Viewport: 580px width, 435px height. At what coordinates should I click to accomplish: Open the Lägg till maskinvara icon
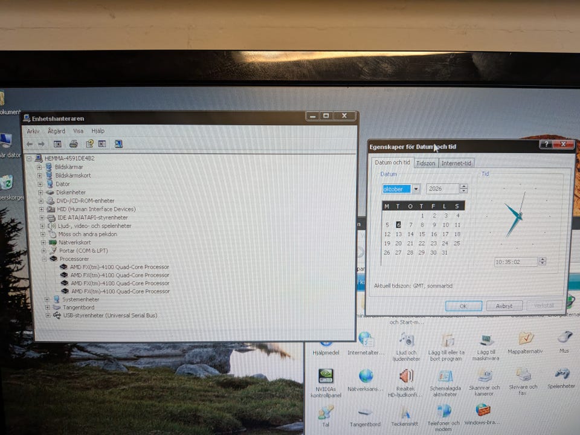coord(486,347)
